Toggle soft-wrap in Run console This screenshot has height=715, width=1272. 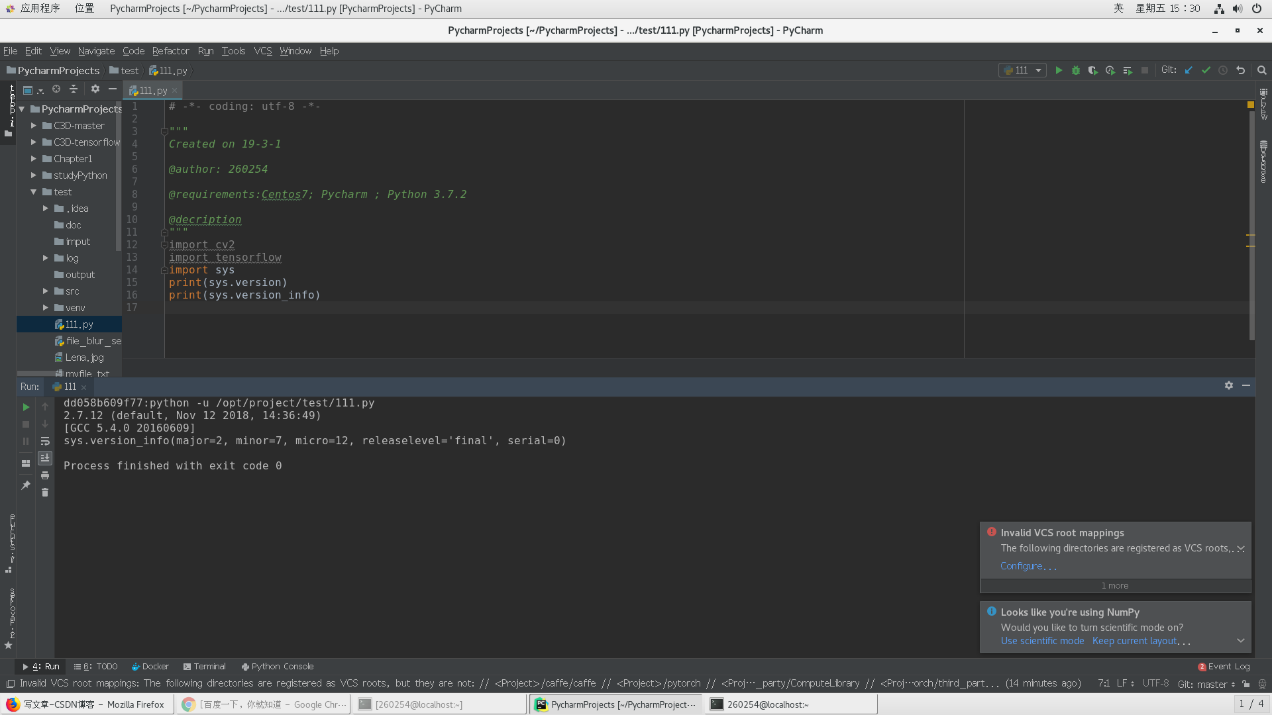pyautogui.click(x=45, y=441)
